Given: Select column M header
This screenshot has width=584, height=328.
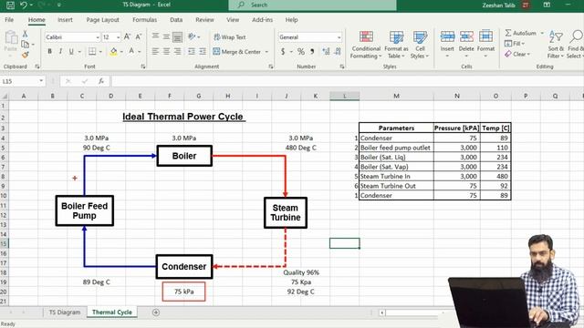Looking at the screenshot, I should pos(396,96).
